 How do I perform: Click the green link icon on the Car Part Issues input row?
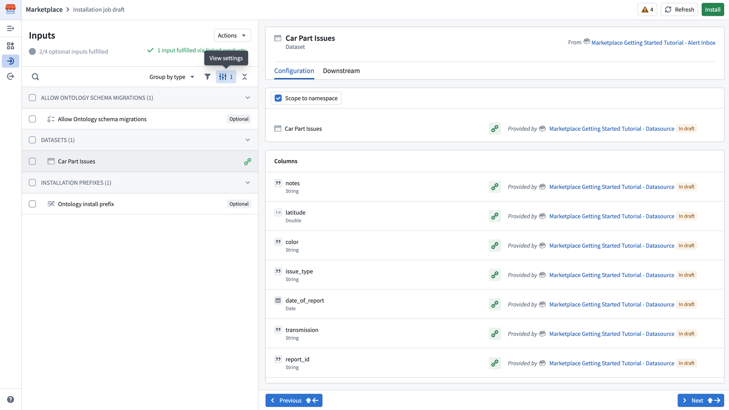click(x=247, y=161)
